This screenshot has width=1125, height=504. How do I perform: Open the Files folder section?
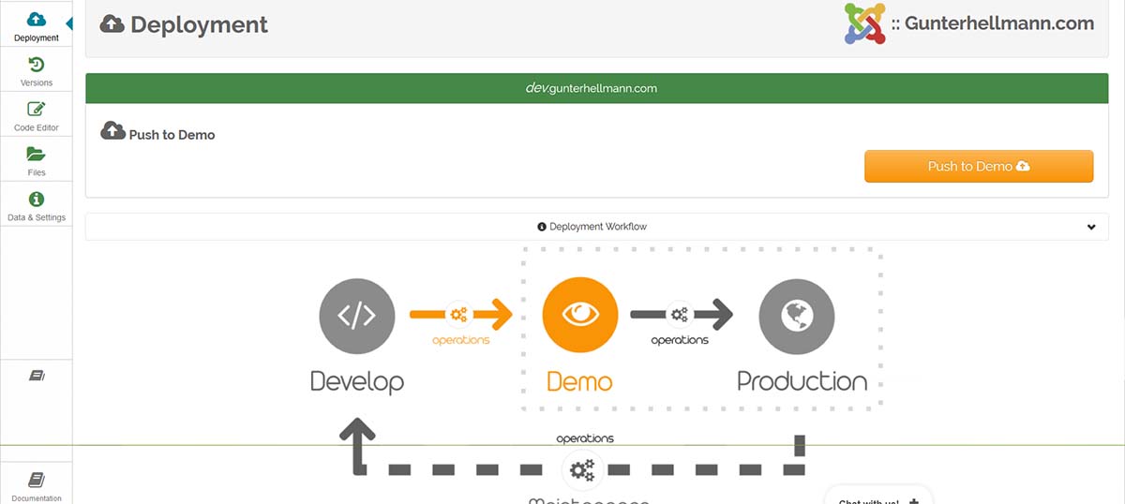tap(36, 160)
